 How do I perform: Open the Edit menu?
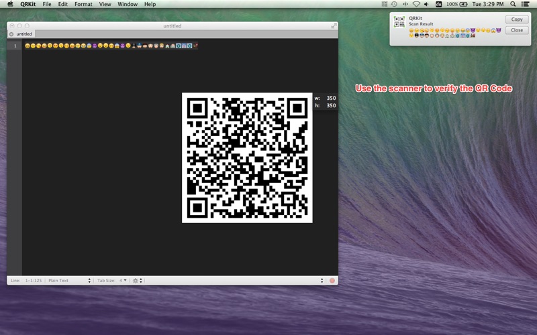point(62,4)
